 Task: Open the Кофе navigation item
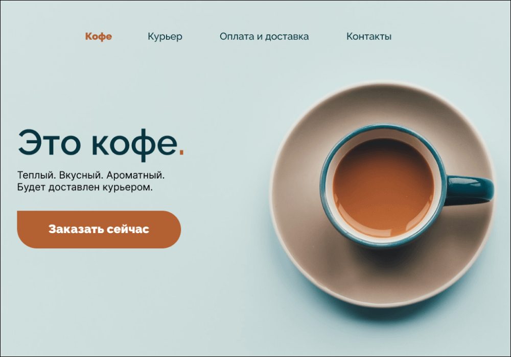[99, 36]
